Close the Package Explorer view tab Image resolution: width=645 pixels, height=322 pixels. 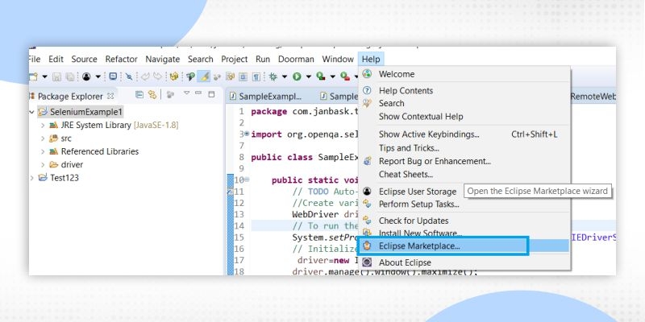tap(110, 96)
